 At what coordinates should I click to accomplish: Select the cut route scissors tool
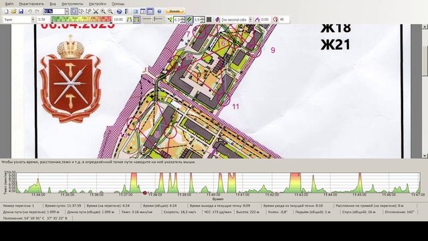click(96, 11)
